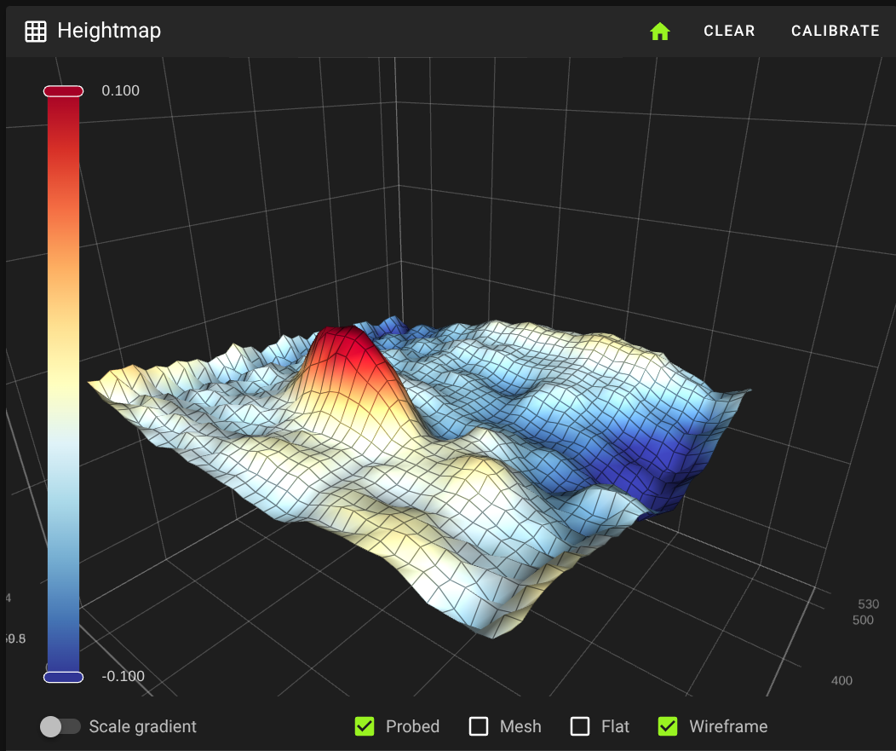The image size is (896, 751).
Task: Check the Mesh checkbox
Action: (479, 726)
